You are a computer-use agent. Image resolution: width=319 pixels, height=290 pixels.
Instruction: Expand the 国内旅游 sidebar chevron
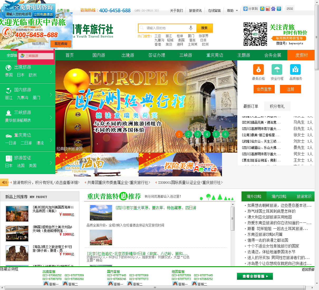(x=51, y=94)
